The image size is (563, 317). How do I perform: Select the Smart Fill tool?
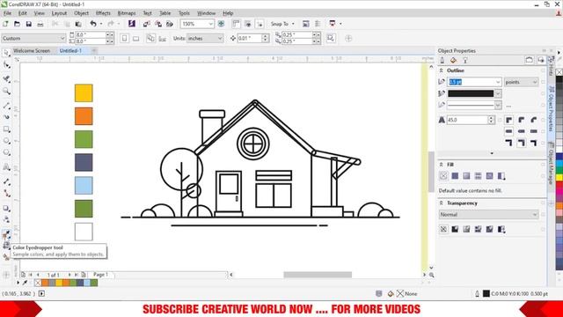[x=6, y=257]
